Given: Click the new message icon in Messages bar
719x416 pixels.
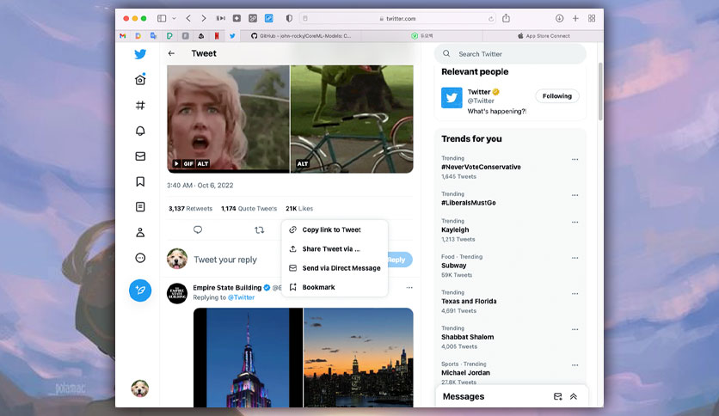Looking at the screenshot, I should 557,397.
